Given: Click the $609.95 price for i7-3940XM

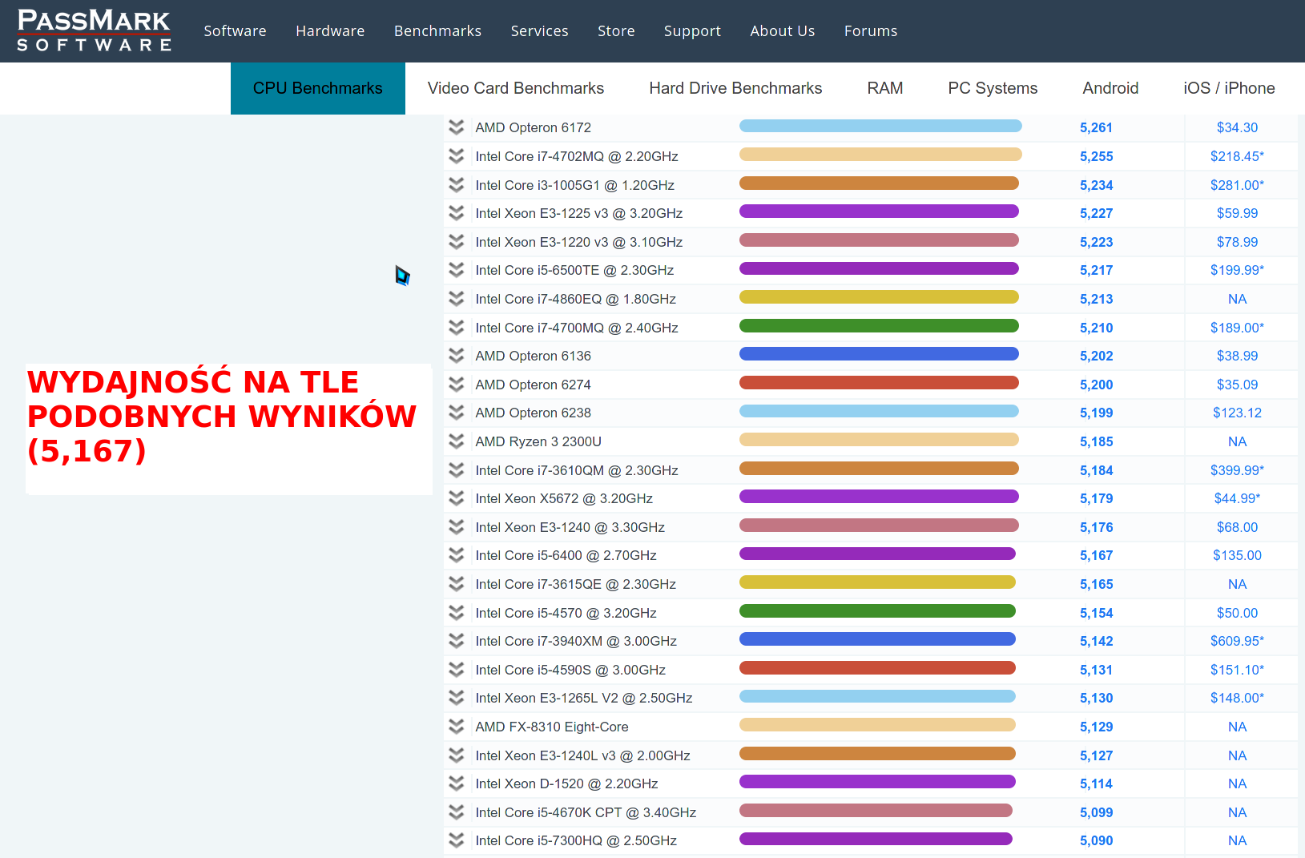Looking at the screenshot, I should tap(1237, 641).
